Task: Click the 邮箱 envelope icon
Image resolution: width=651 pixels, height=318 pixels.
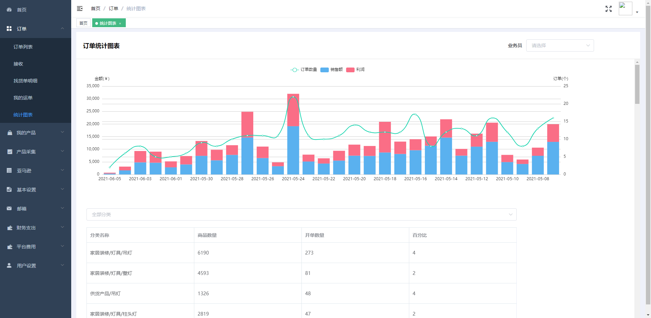Action: (9, 209)
